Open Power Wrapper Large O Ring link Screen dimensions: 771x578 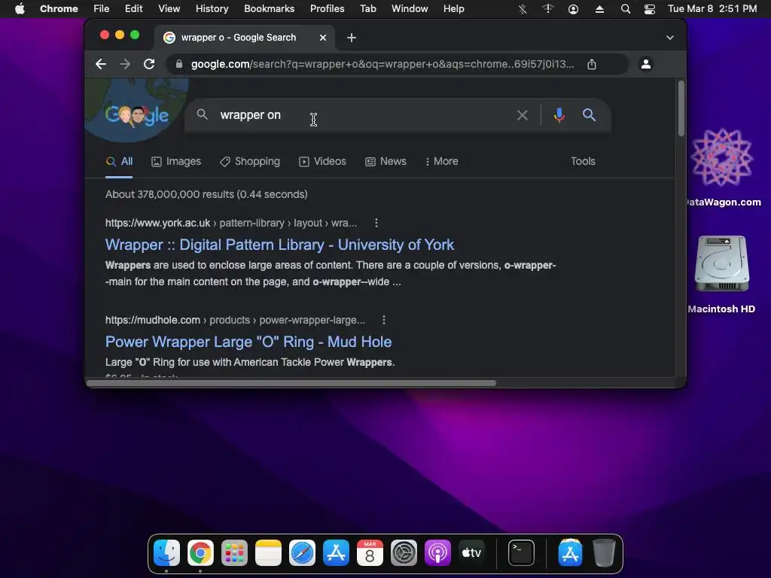(x=248, y=342)
